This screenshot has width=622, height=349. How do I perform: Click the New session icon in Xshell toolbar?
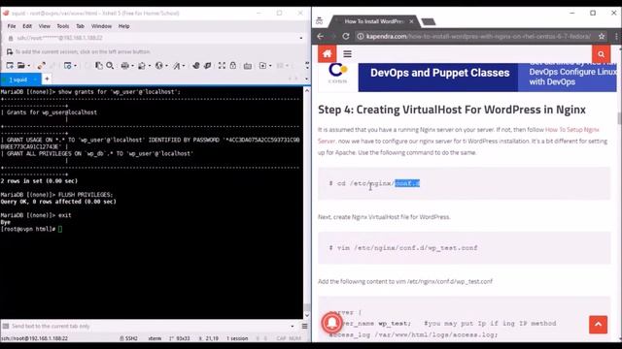[x=10, y=66]
